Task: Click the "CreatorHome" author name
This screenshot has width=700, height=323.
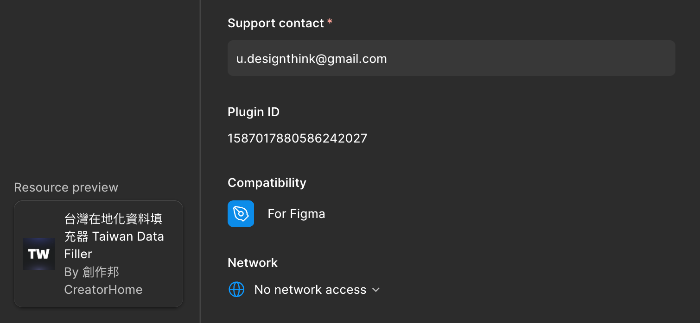Action: pos(103,290)
